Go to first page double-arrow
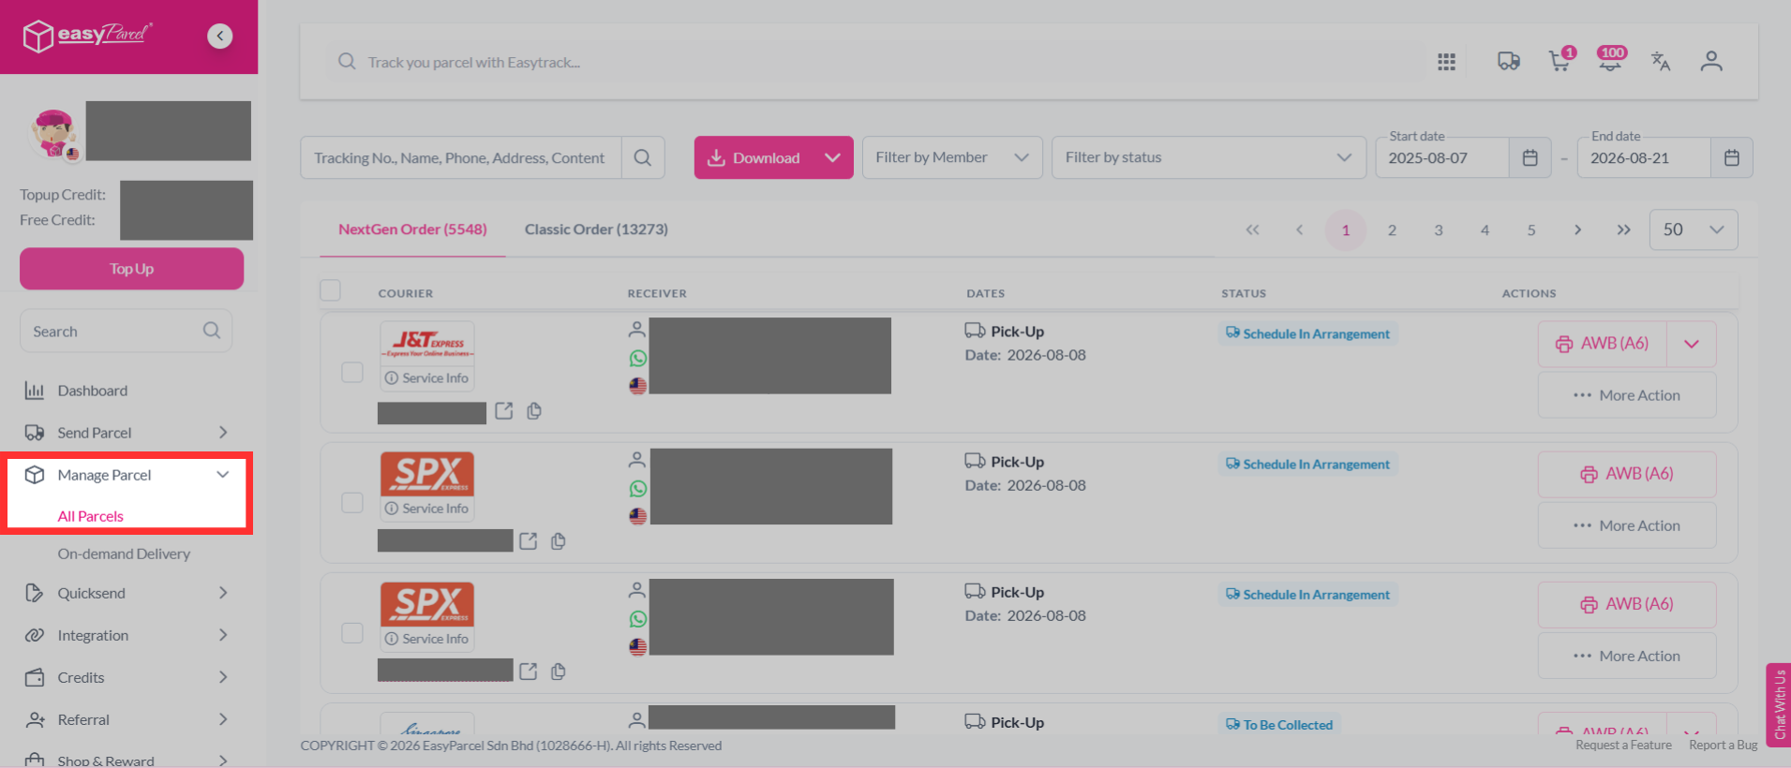This screenshot has width=1791, height=768. (1252, 229)
